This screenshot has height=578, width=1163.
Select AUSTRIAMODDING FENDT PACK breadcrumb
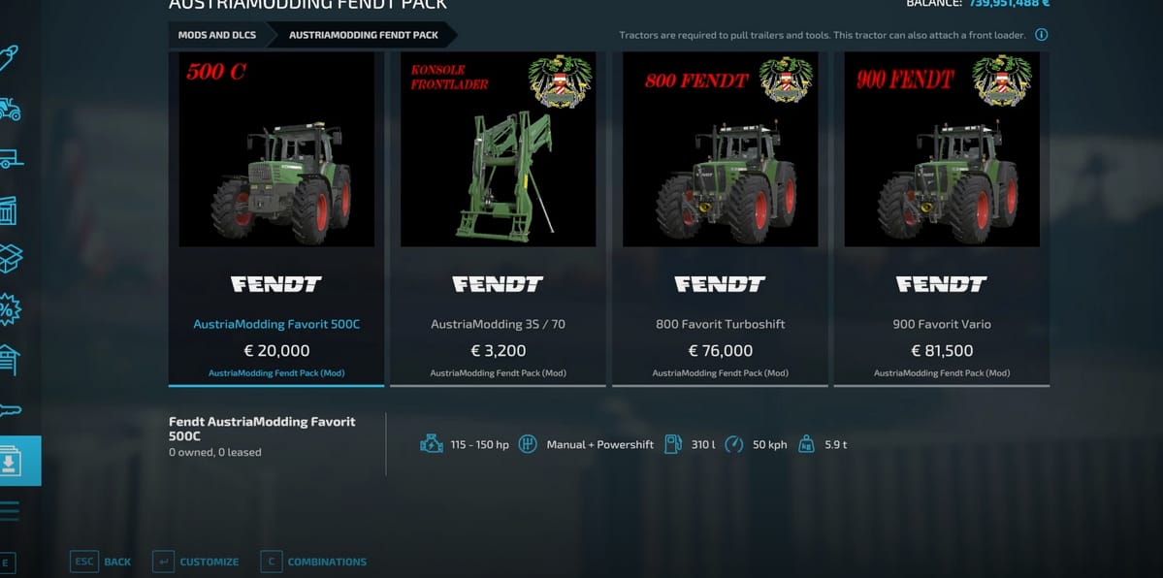364,35
